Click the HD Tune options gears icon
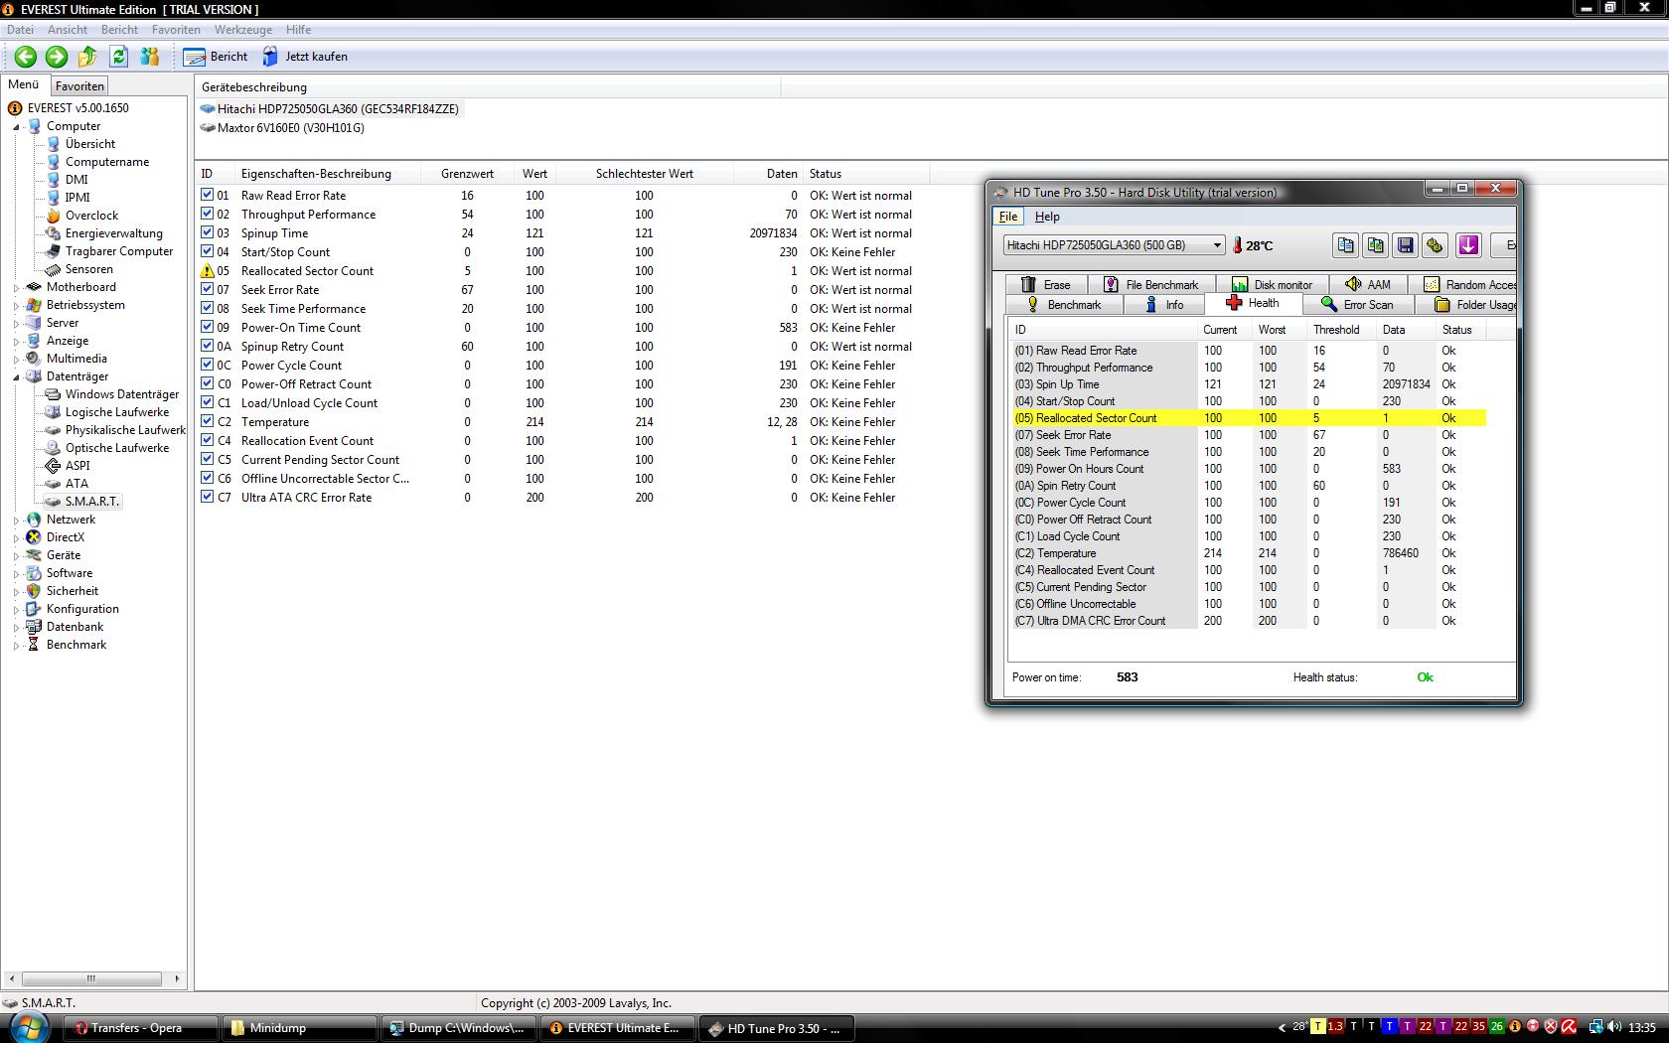Screen dimensions: 1669x1043 coord(1435,245)
